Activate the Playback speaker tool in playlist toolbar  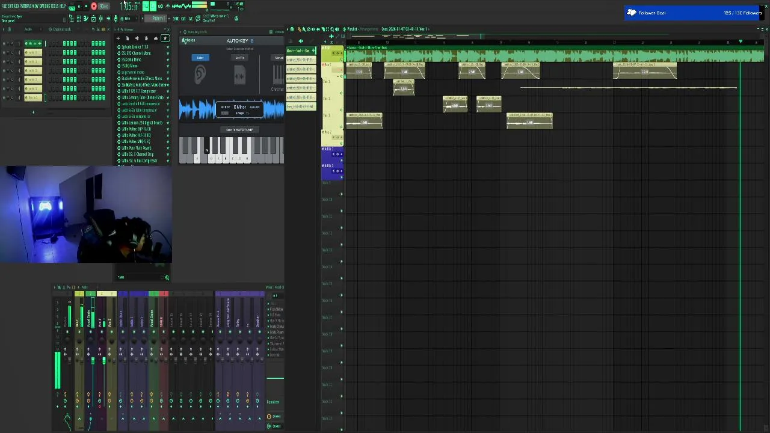(337, 29)
